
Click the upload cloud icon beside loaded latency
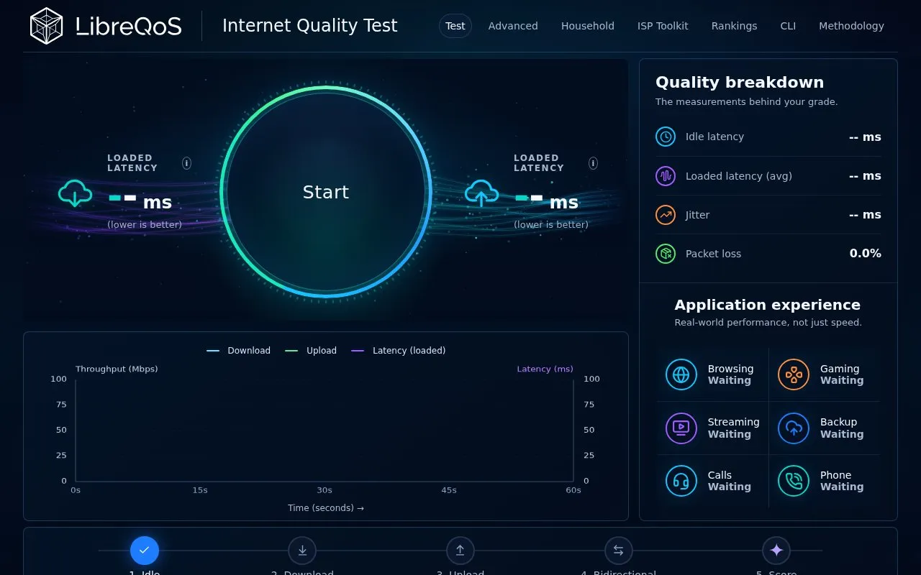481,193
